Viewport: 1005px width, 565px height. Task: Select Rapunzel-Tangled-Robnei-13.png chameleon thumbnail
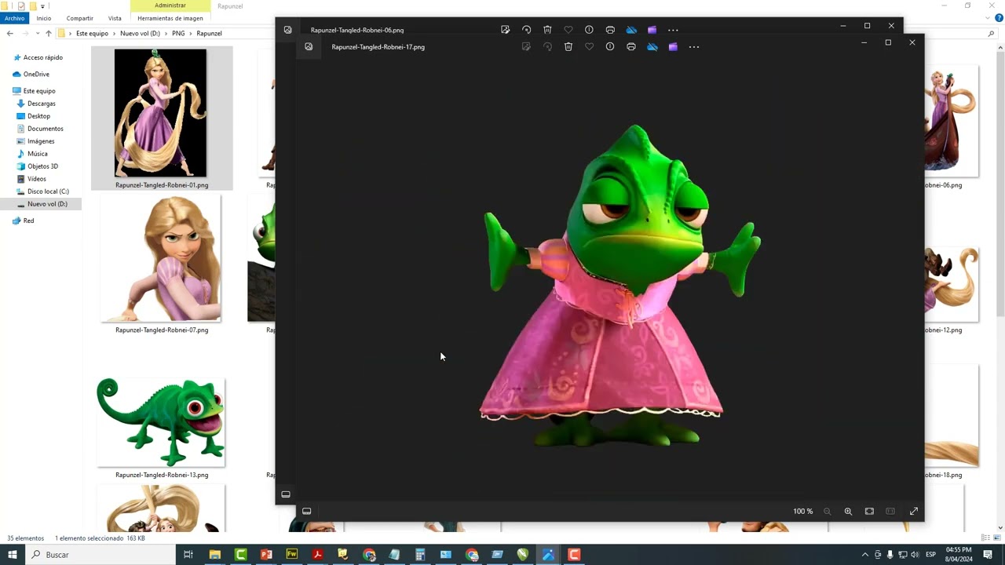point(161,422)
